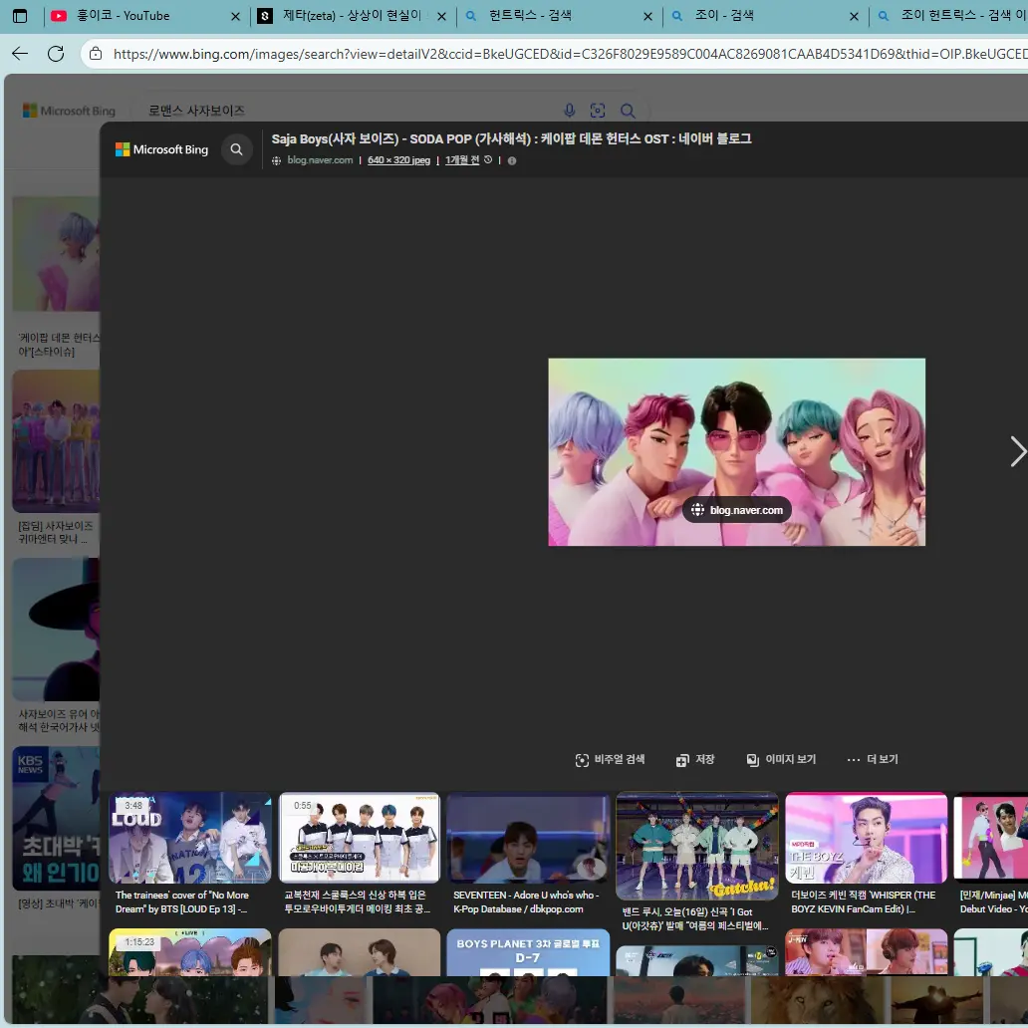Viewport: 1028px width, 1028px height.
Task: Click SEVENTEEN - Adore U who's who caption
Action: 526,902
